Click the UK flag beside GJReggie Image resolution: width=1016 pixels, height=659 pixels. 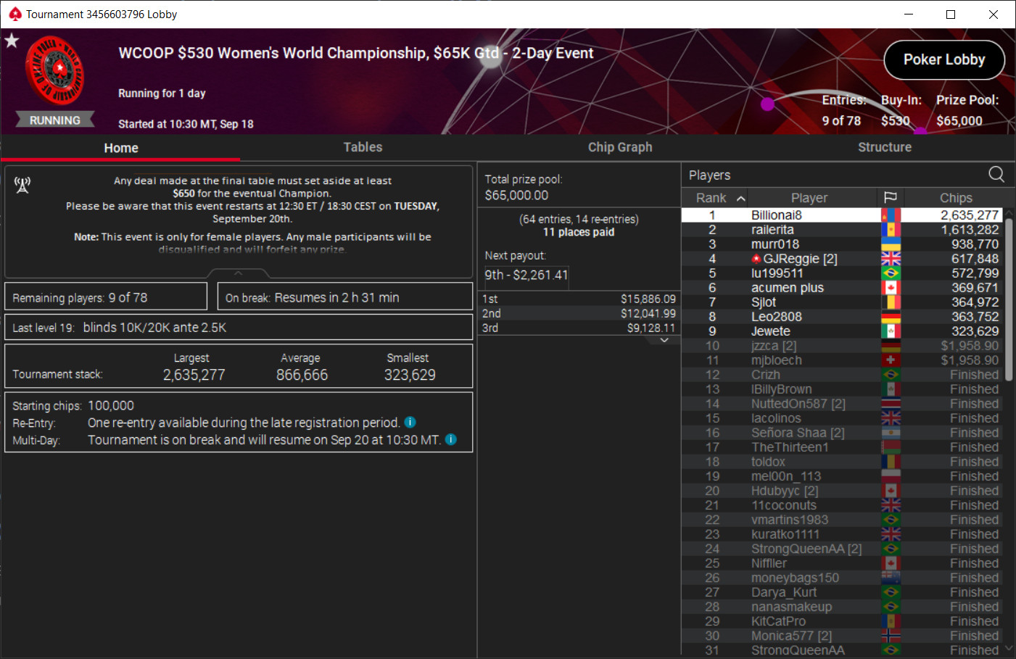pos(891,258)
